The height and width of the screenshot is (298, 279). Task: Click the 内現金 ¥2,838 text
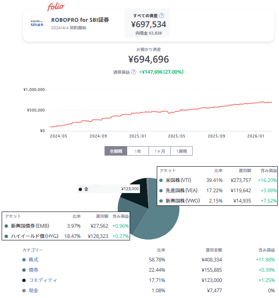tap(149, 33)
